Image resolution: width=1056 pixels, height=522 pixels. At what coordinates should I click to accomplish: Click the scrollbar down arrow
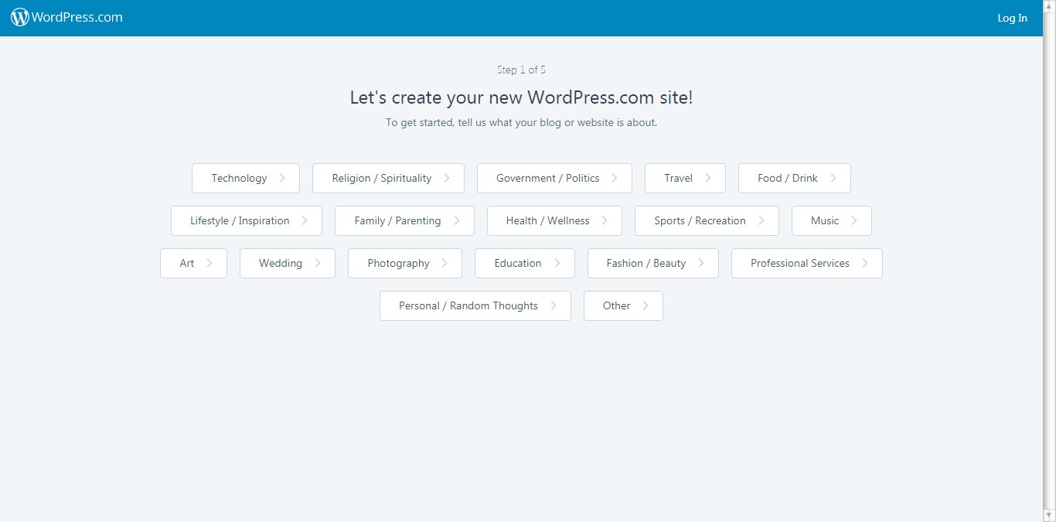(1049, 516)
